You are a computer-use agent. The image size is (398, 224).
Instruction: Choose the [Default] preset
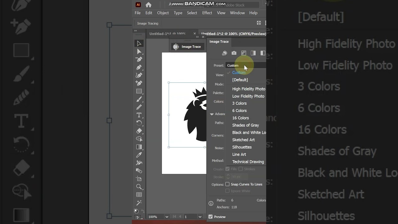[240, 80]
